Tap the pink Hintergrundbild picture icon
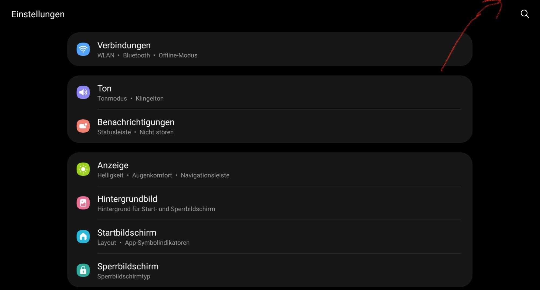Screen dimensions: 540x290 [x=83, y=203]
